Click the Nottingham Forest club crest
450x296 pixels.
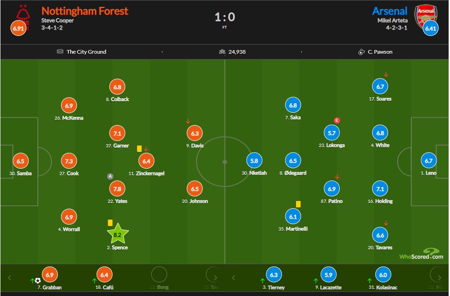tap(23, 17)
